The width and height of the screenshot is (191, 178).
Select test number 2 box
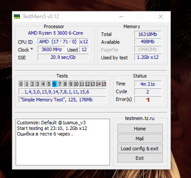(x=32, y=84)
